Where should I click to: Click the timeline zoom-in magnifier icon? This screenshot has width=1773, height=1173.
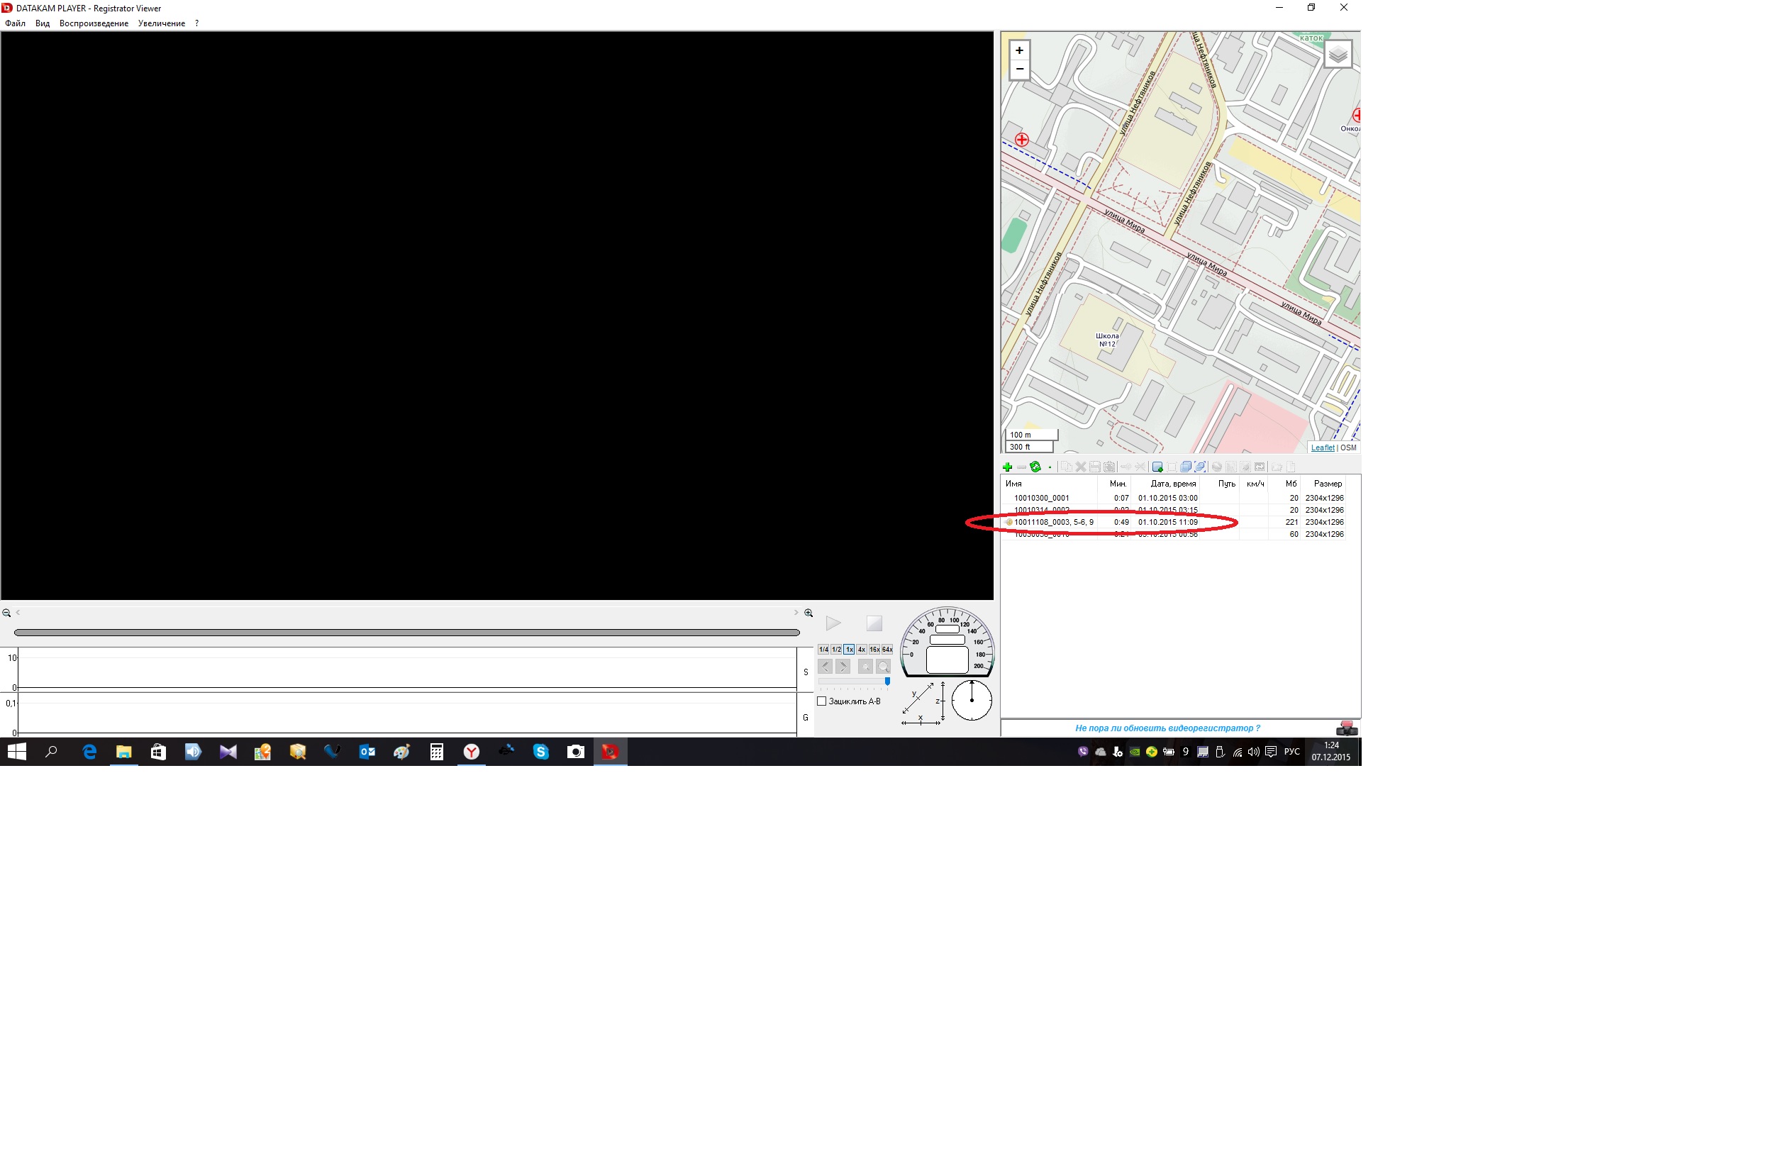point(808,613)
